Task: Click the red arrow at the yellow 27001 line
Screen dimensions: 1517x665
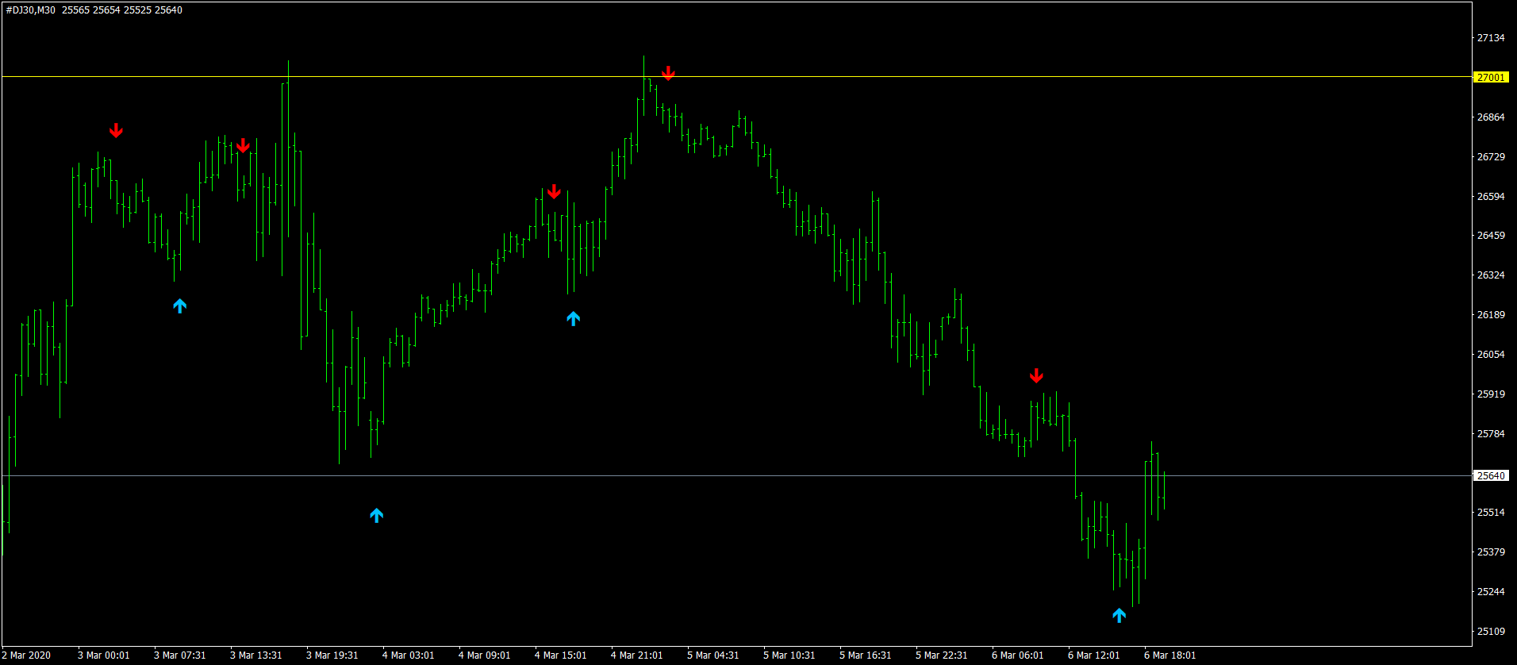Action: (x=668, y=74)
